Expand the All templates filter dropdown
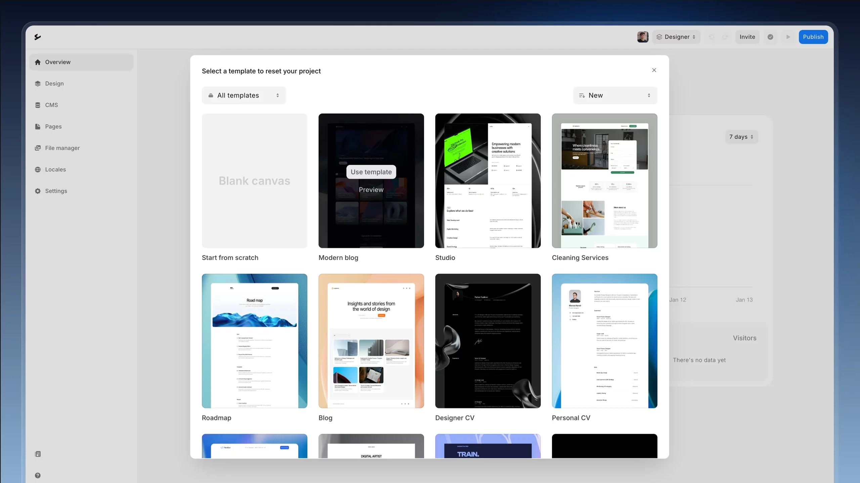This screenshot has height=483, width=860. tap(244, 95)
